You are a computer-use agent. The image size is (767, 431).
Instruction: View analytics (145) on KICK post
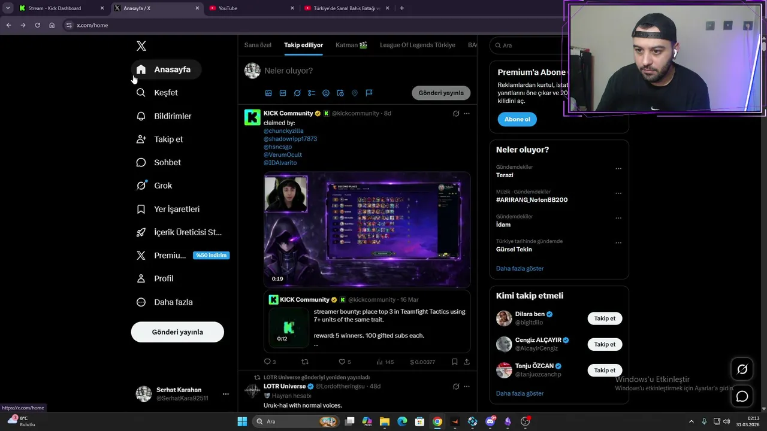[x=385, y=362]
